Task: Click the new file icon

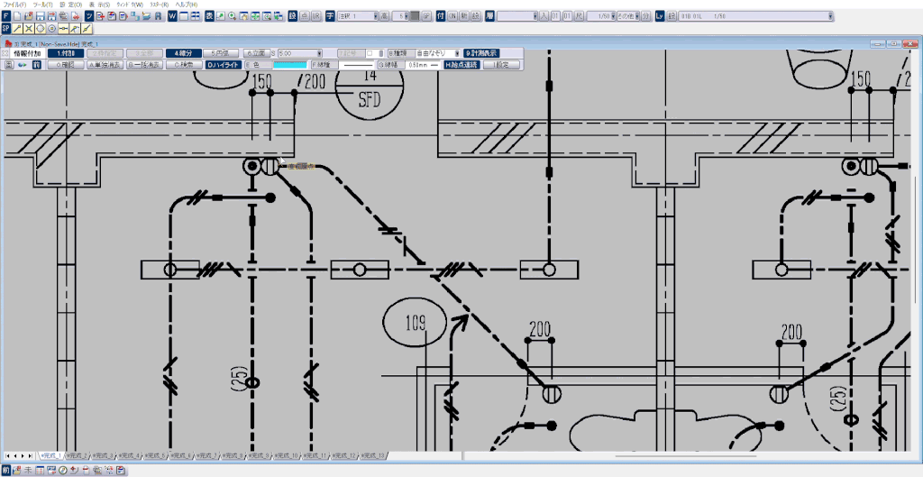Action: point(17,16)
